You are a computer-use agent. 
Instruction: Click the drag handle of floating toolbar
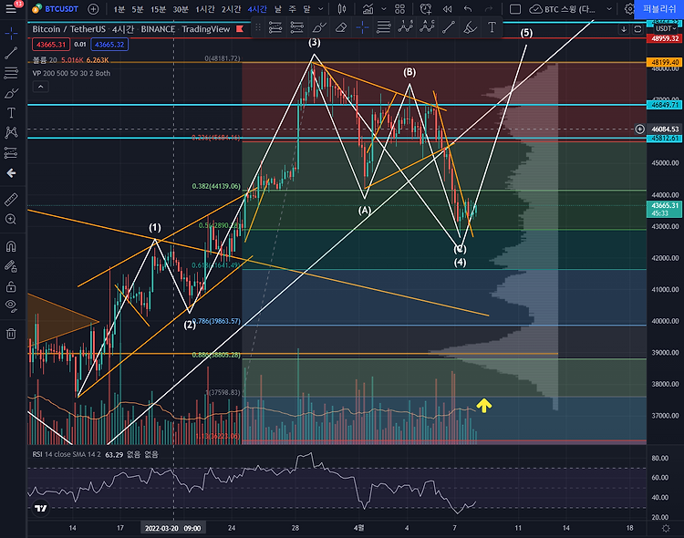click(x=258, y=27)
